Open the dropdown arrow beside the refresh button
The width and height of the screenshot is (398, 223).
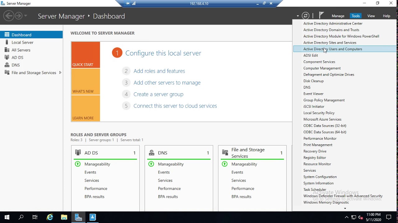tap(298, 16)
